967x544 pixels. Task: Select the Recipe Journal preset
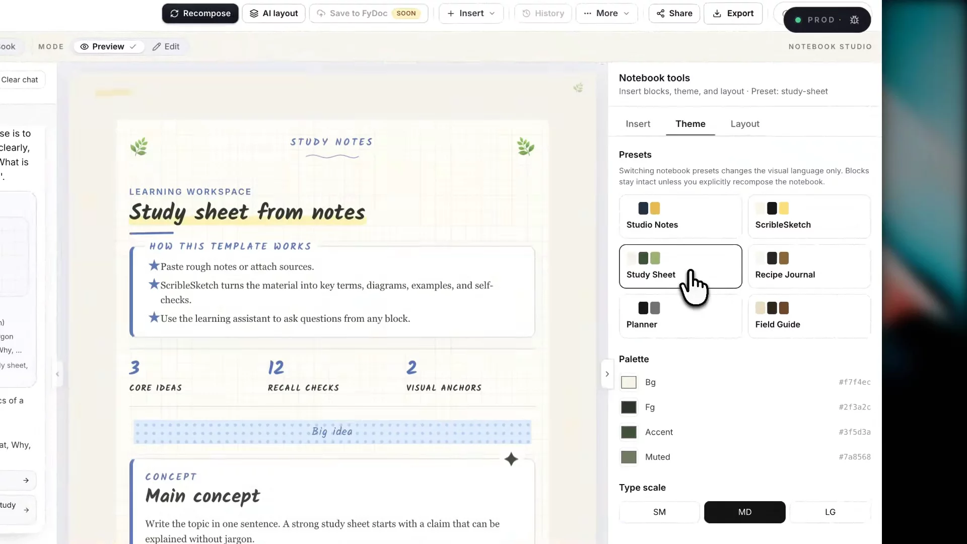coord(809,266)
